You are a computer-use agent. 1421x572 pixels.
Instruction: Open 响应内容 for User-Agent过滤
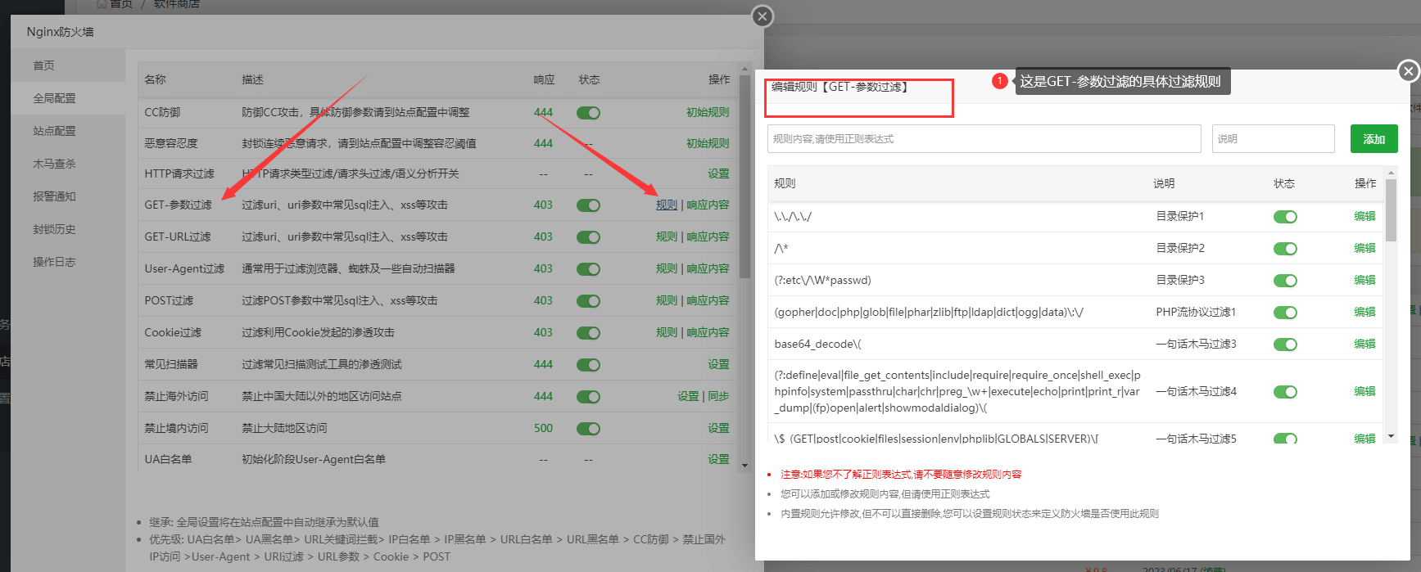(708, 268)
